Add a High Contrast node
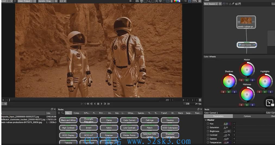 [68, 128]
